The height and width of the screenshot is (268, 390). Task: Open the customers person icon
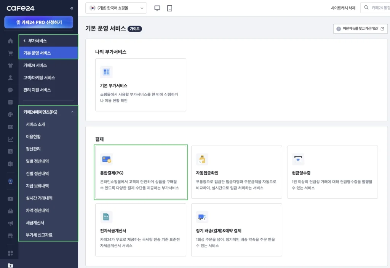pos(10,77)
